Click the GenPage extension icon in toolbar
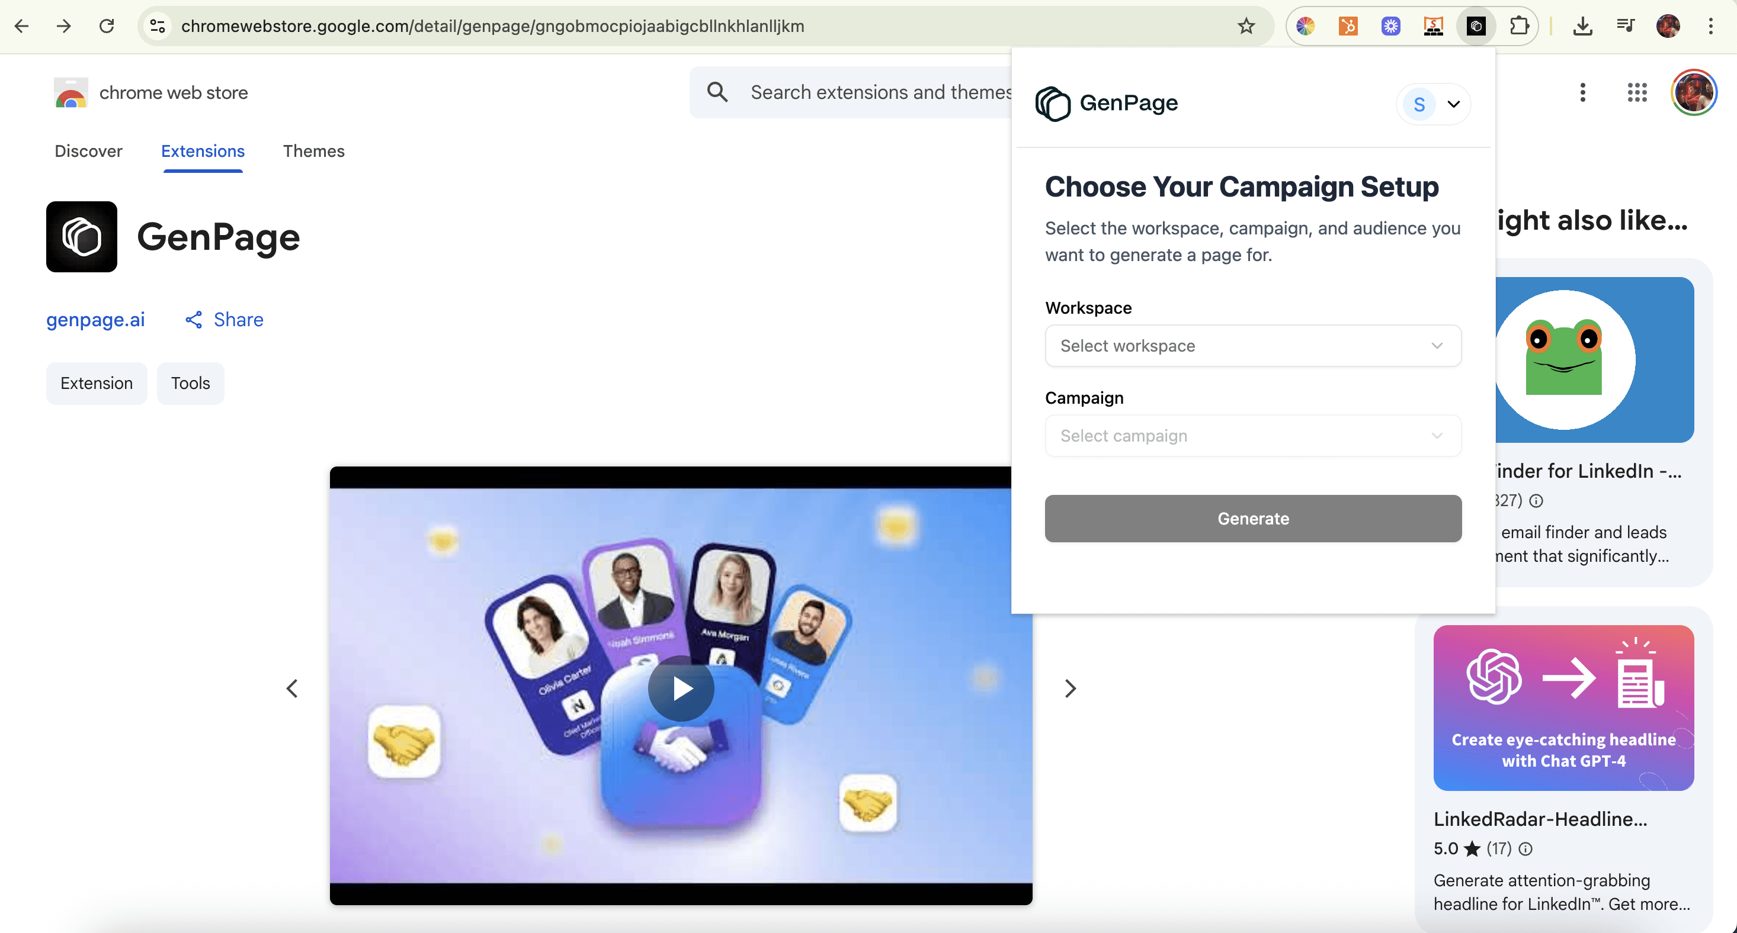The image size is (1737, 933). point(1475,26)
